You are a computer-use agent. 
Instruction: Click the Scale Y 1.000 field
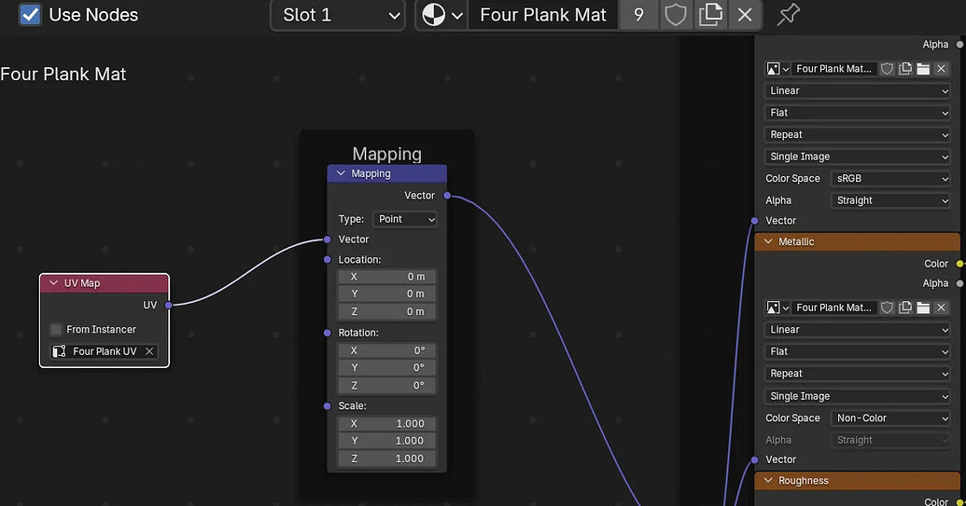click(x=387, y=441)
